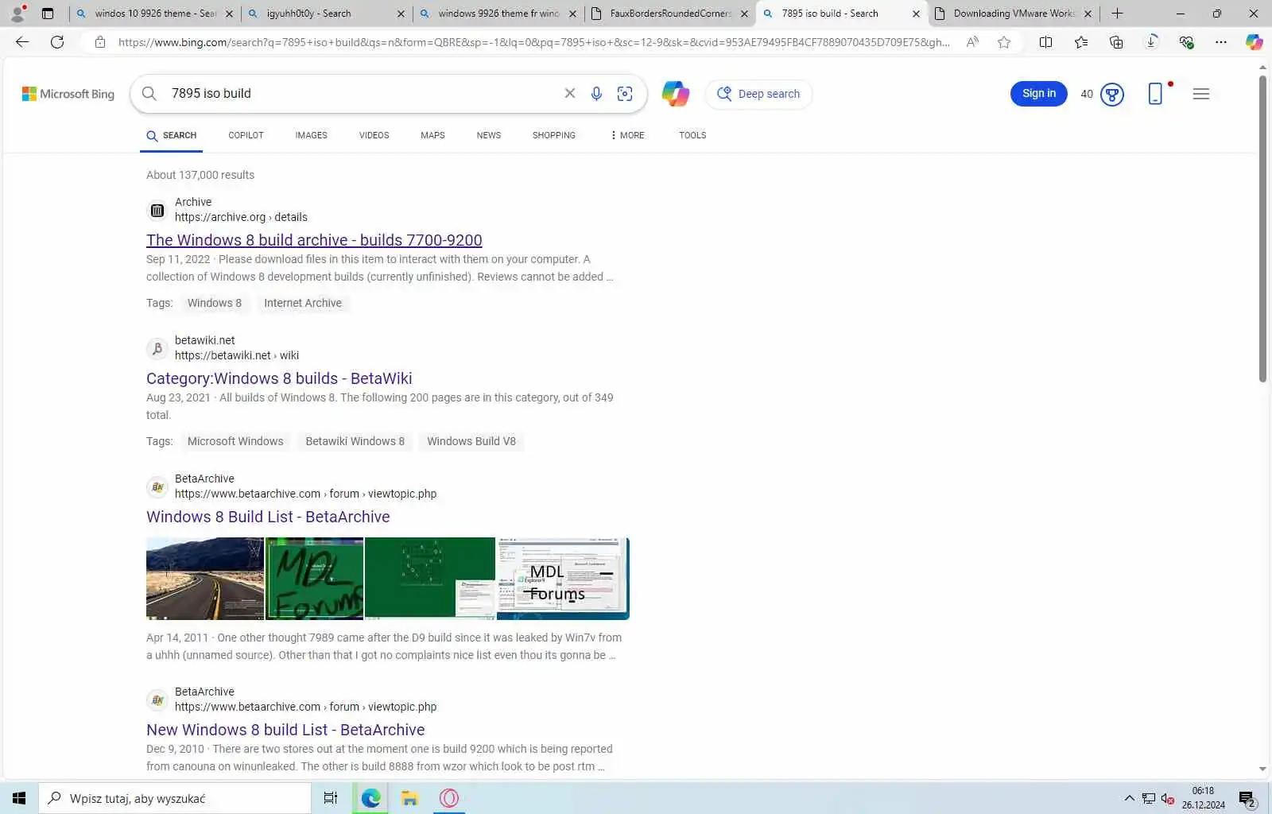This screenshot has height=814, width=1272.
Task: Open the Bing mobile app phone icon
Action: click(x=1155, y=94)
